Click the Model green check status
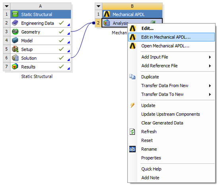This screenshot has height=188, width=221. (62, 40)
